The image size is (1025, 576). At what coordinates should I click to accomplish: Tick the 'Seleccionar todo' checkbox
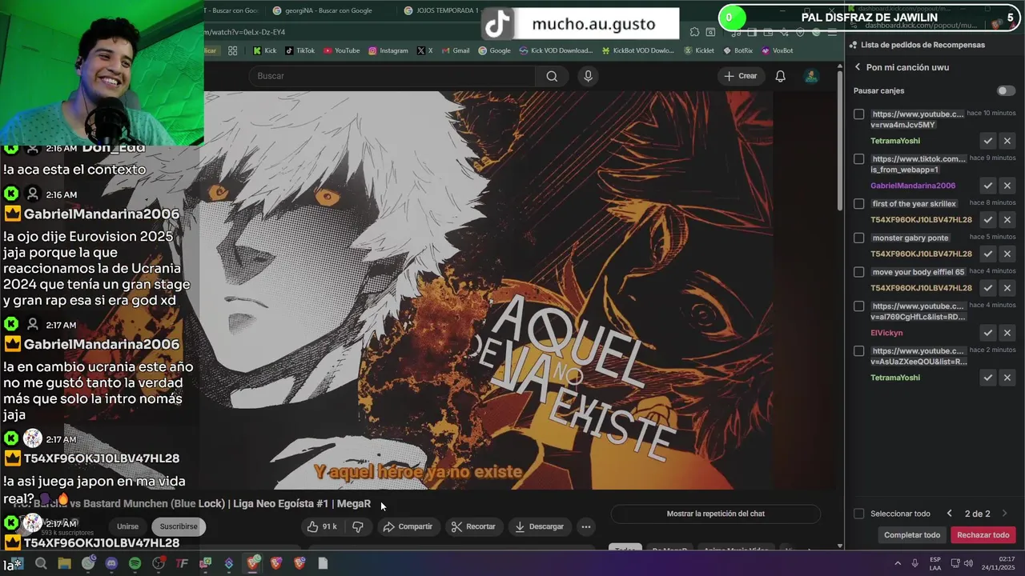coord(859,514)
